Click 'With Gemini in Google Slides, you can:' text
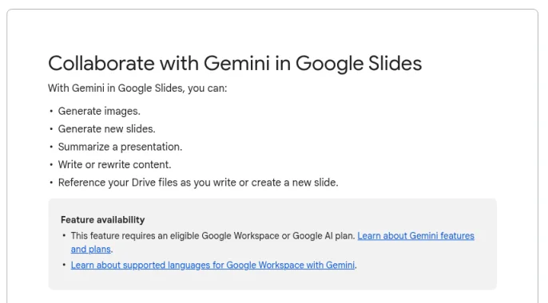This screenshot has height=303, width=548. (x=137, y=89)
